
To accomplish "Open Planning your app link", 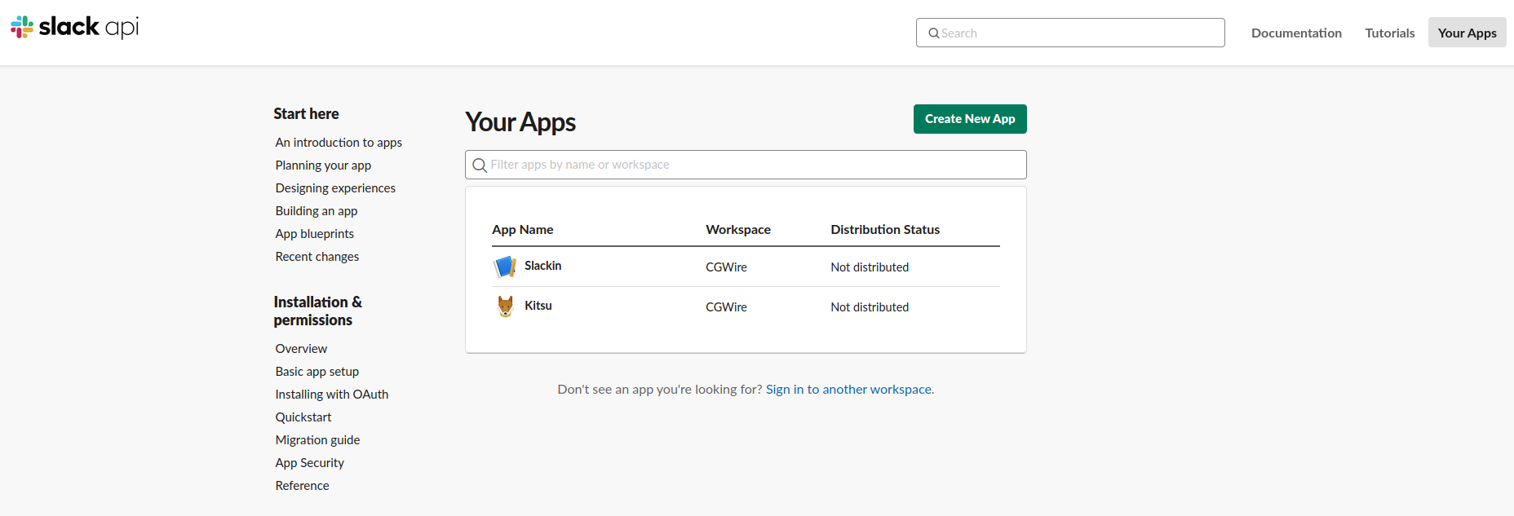I will [323, 165].
